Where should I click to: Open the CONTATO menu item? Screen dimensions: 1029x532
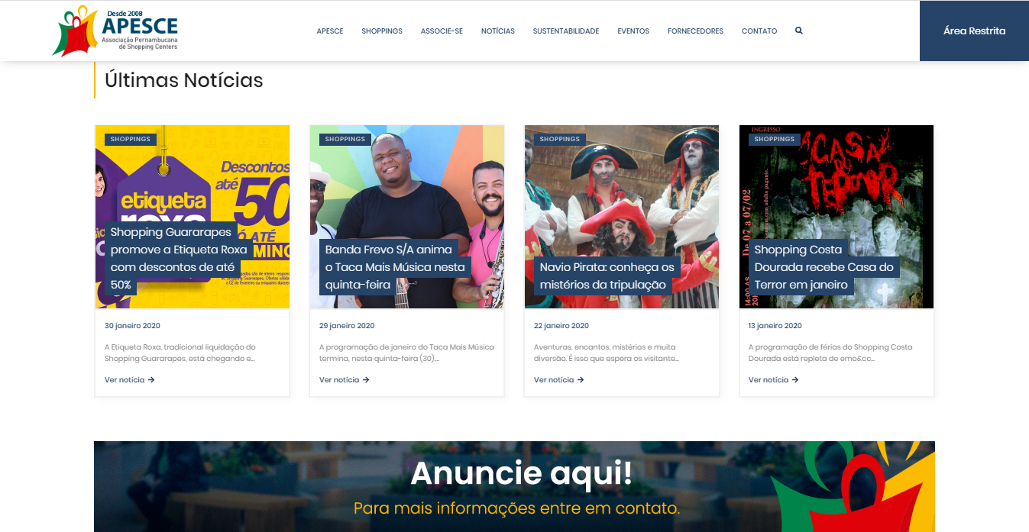tap(759, 31)
